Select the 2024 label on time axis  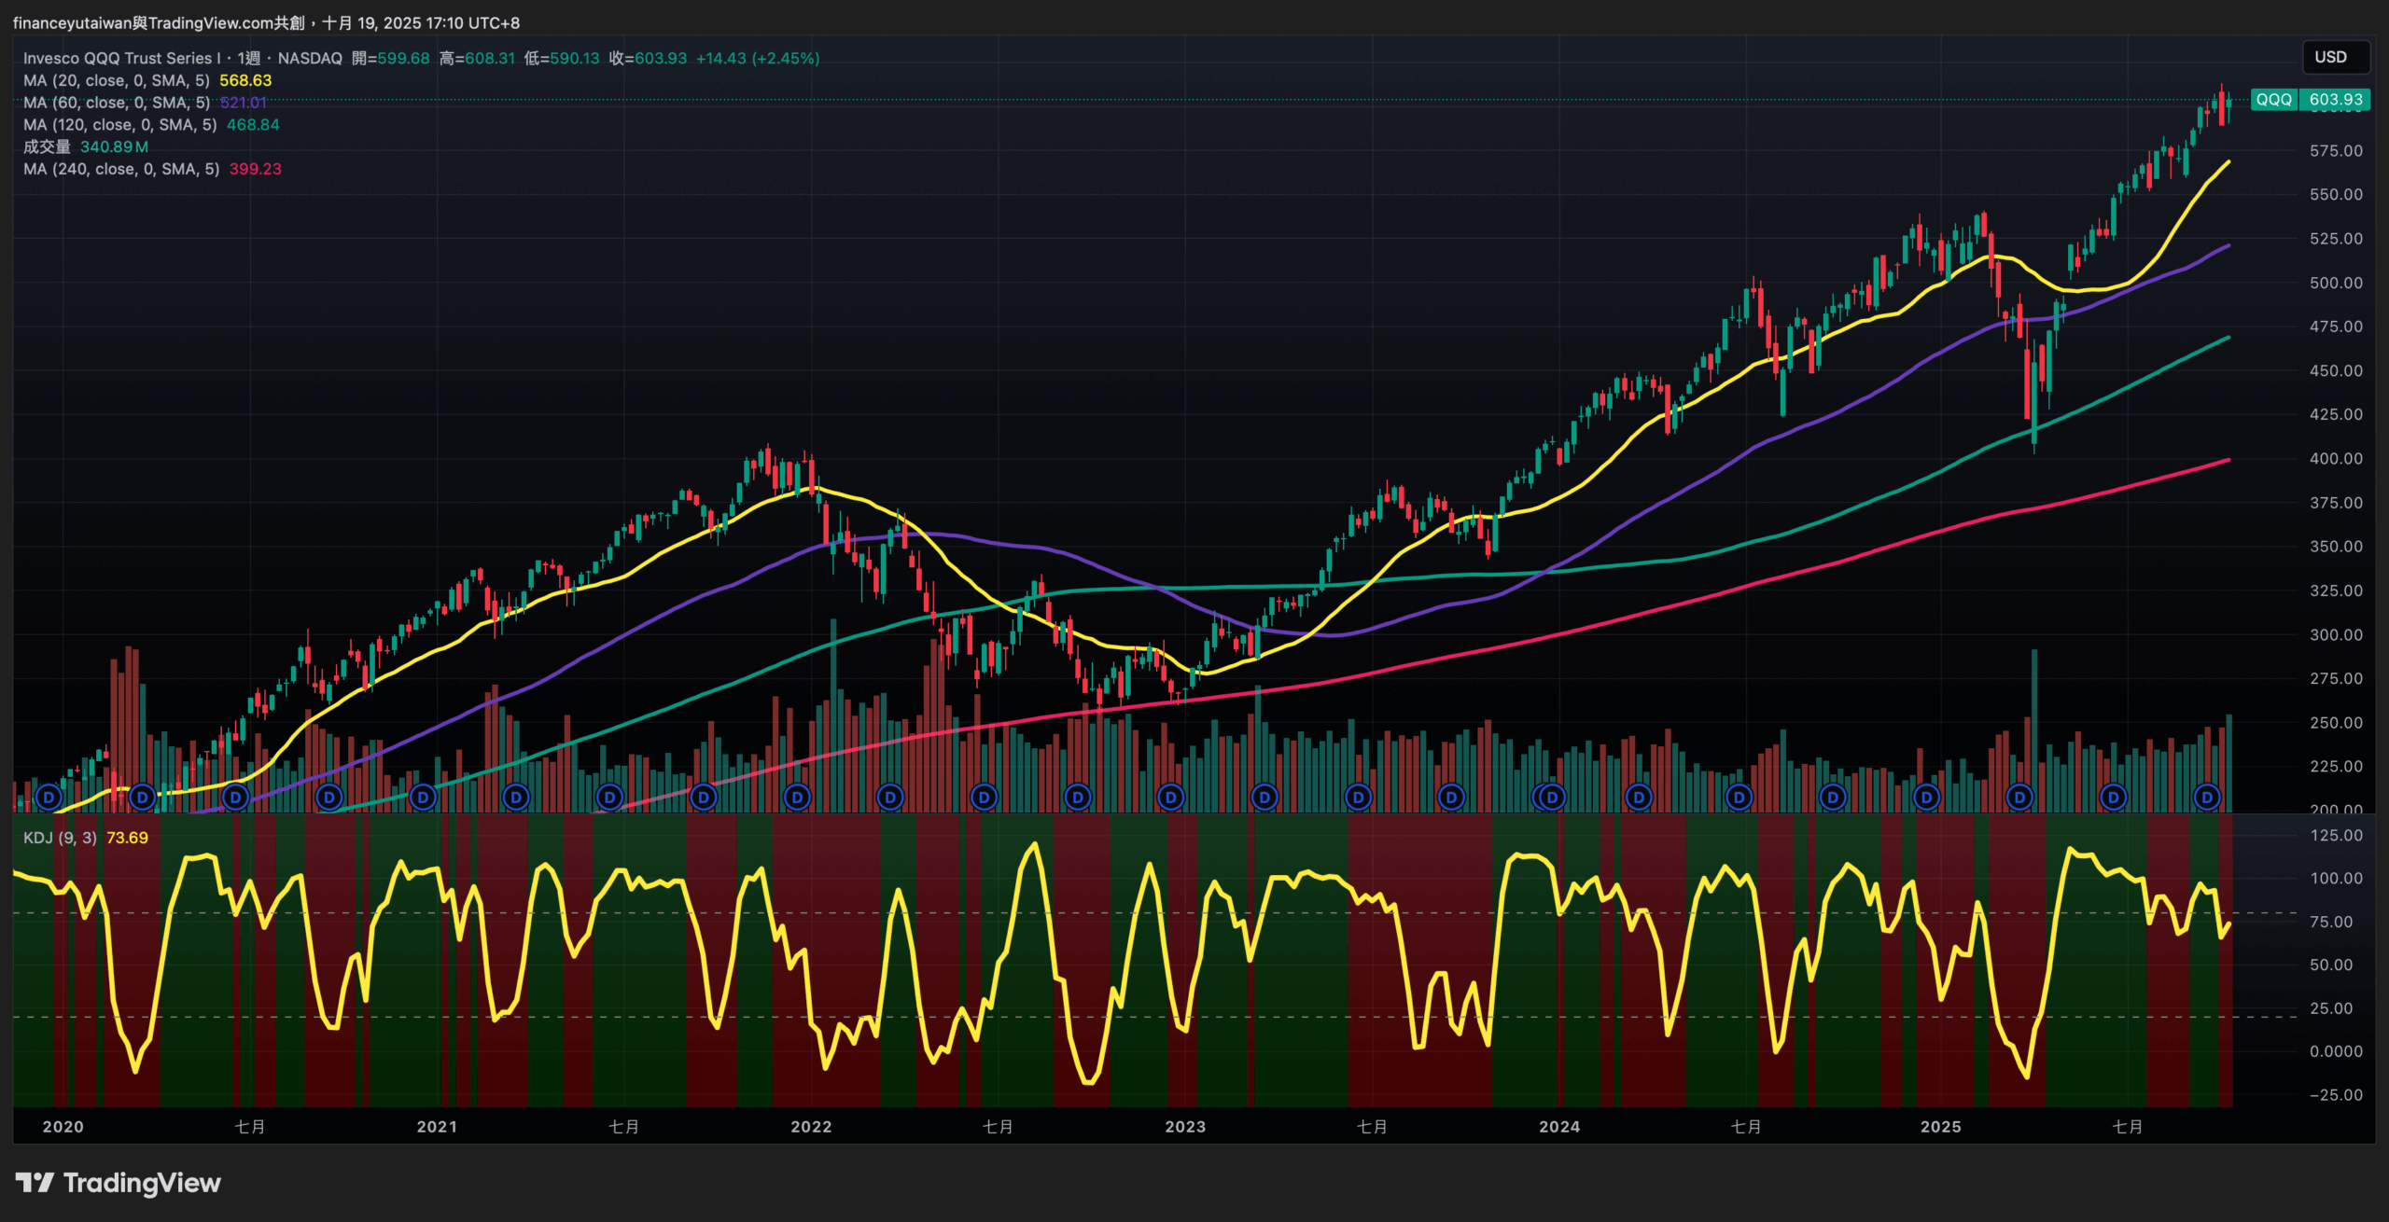tap(1559, 1126)
